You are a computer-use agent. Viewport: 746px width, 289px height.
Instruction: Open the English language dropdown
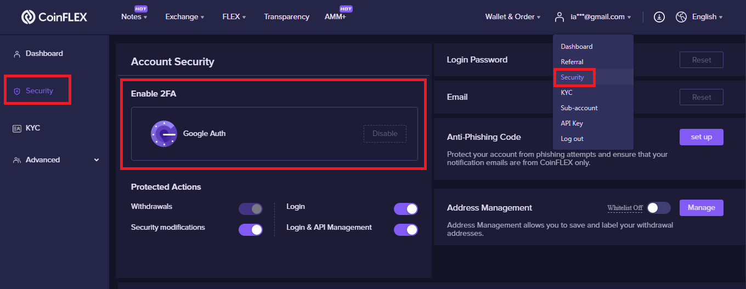point(708,17)
